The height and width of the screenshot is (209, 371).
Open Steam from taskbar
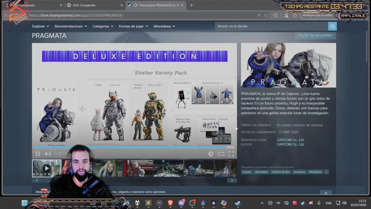pos(237,203)
